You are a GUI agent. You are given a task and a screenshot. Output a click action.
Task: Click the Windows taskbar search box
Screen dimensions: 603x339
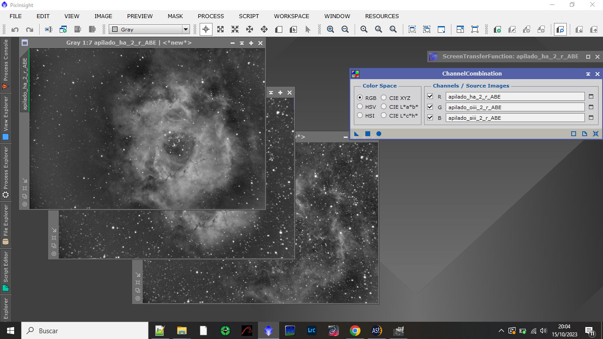(85, 331)
